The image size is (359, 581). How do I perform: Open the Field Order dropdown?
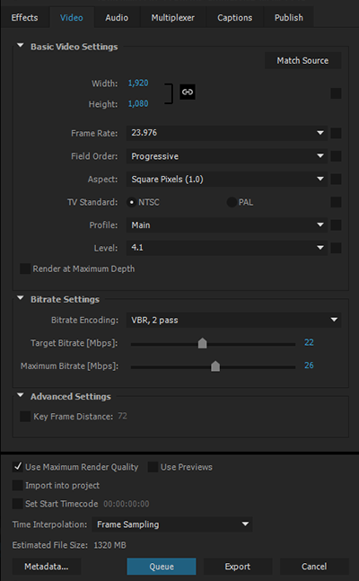(x=227, y=156)
